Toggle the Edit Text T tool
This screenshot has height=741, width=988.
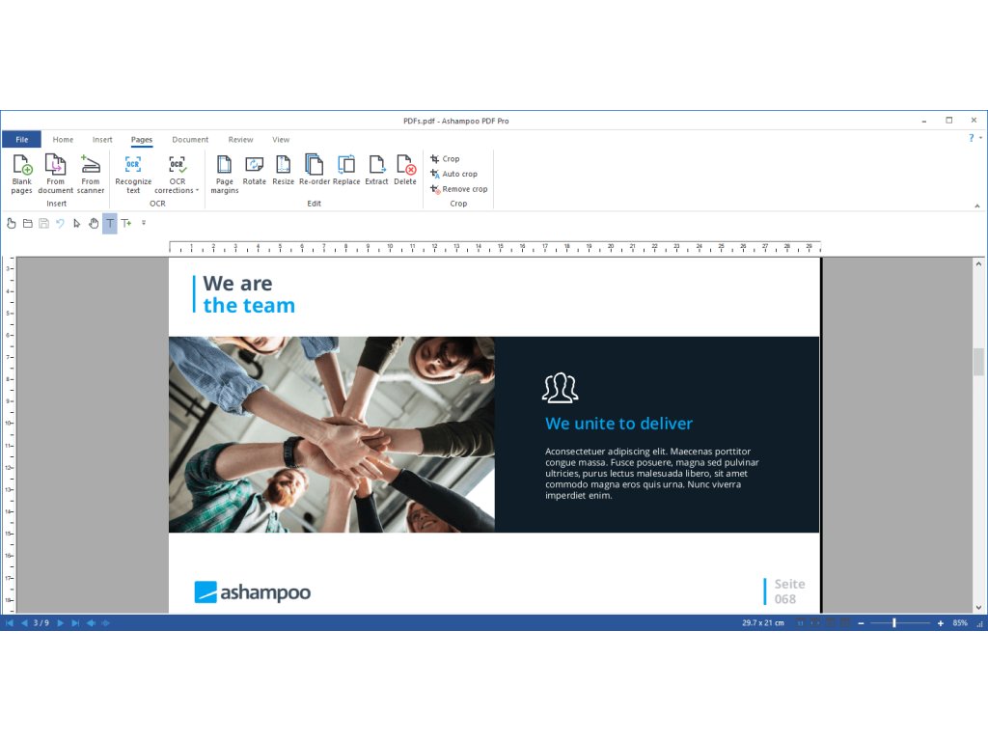(x=110, y=223)
